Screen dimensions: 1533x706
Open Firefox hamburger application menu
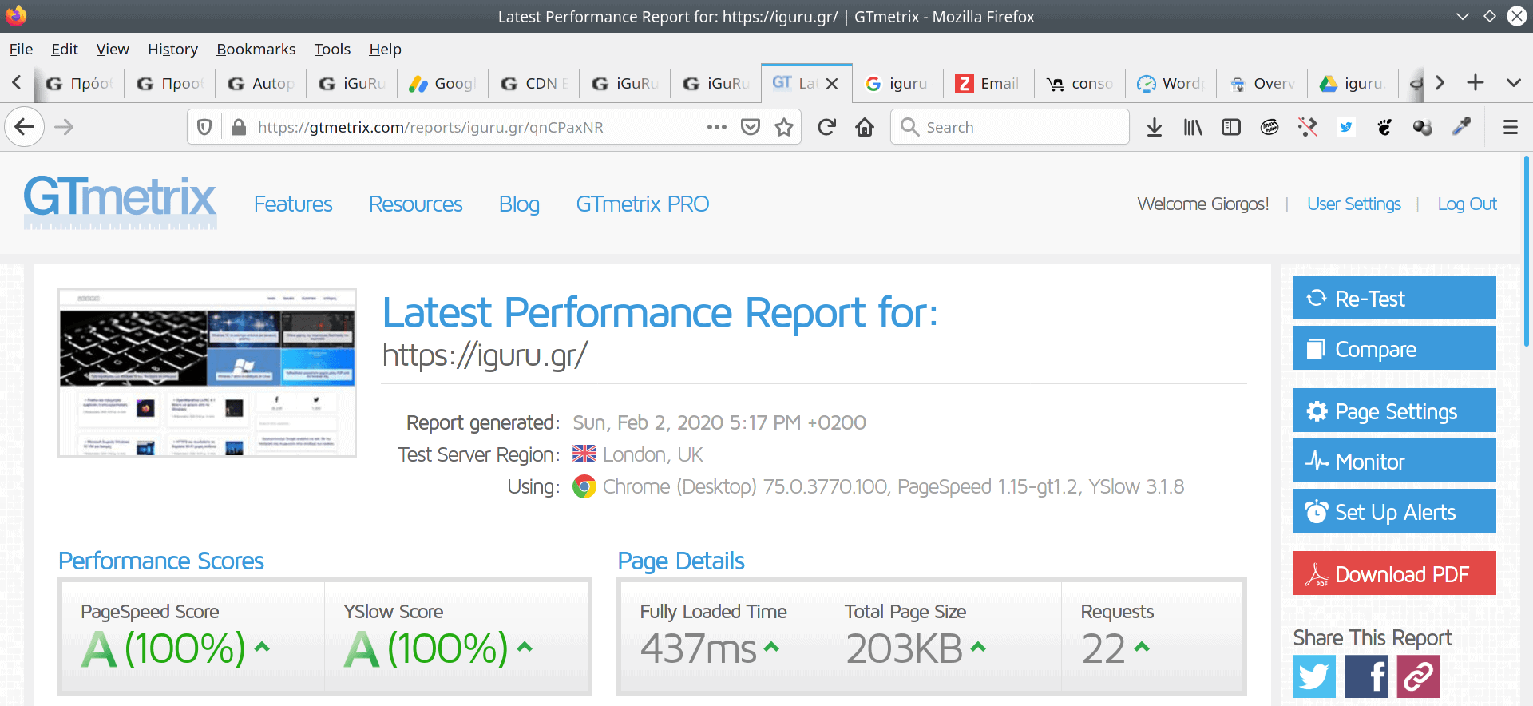click(1511, 127)
